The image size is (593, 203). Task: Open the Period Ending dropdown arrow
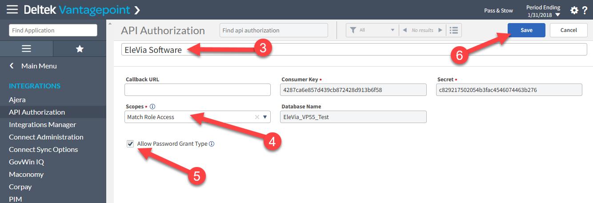pos(557,16)
